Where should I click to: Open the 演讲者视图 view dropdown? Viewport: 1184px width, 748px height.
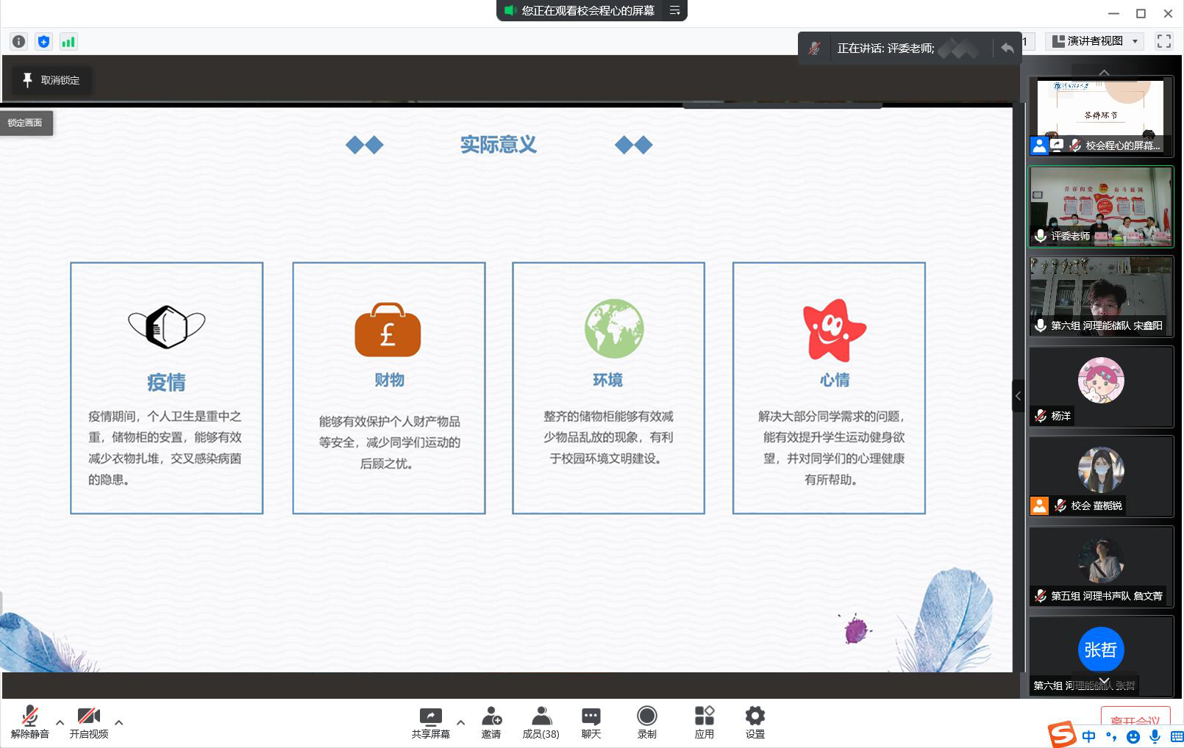pyautogui.click(x=1096, y=41)
